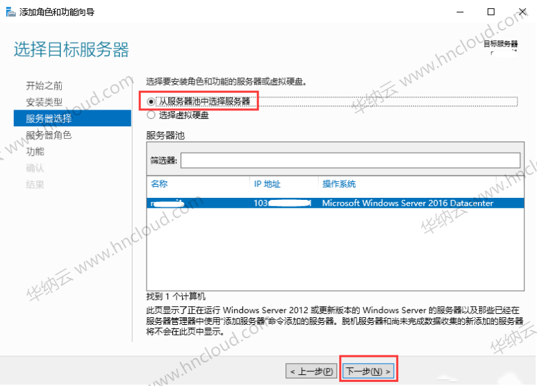Select '选择虚拟硬盘' radio button
The width and height of the screenshot is (537, 386).
(x=151, y=115)
